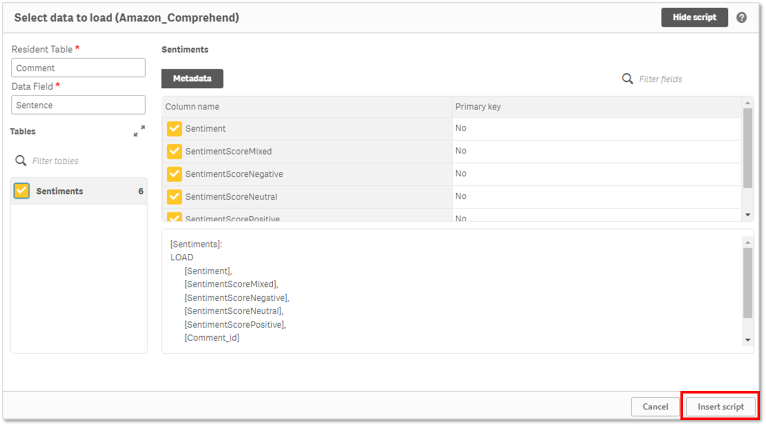766x426 pixels.
Task: Click the Sentiments heading above Metadata
Action: [x=185, y=49]
